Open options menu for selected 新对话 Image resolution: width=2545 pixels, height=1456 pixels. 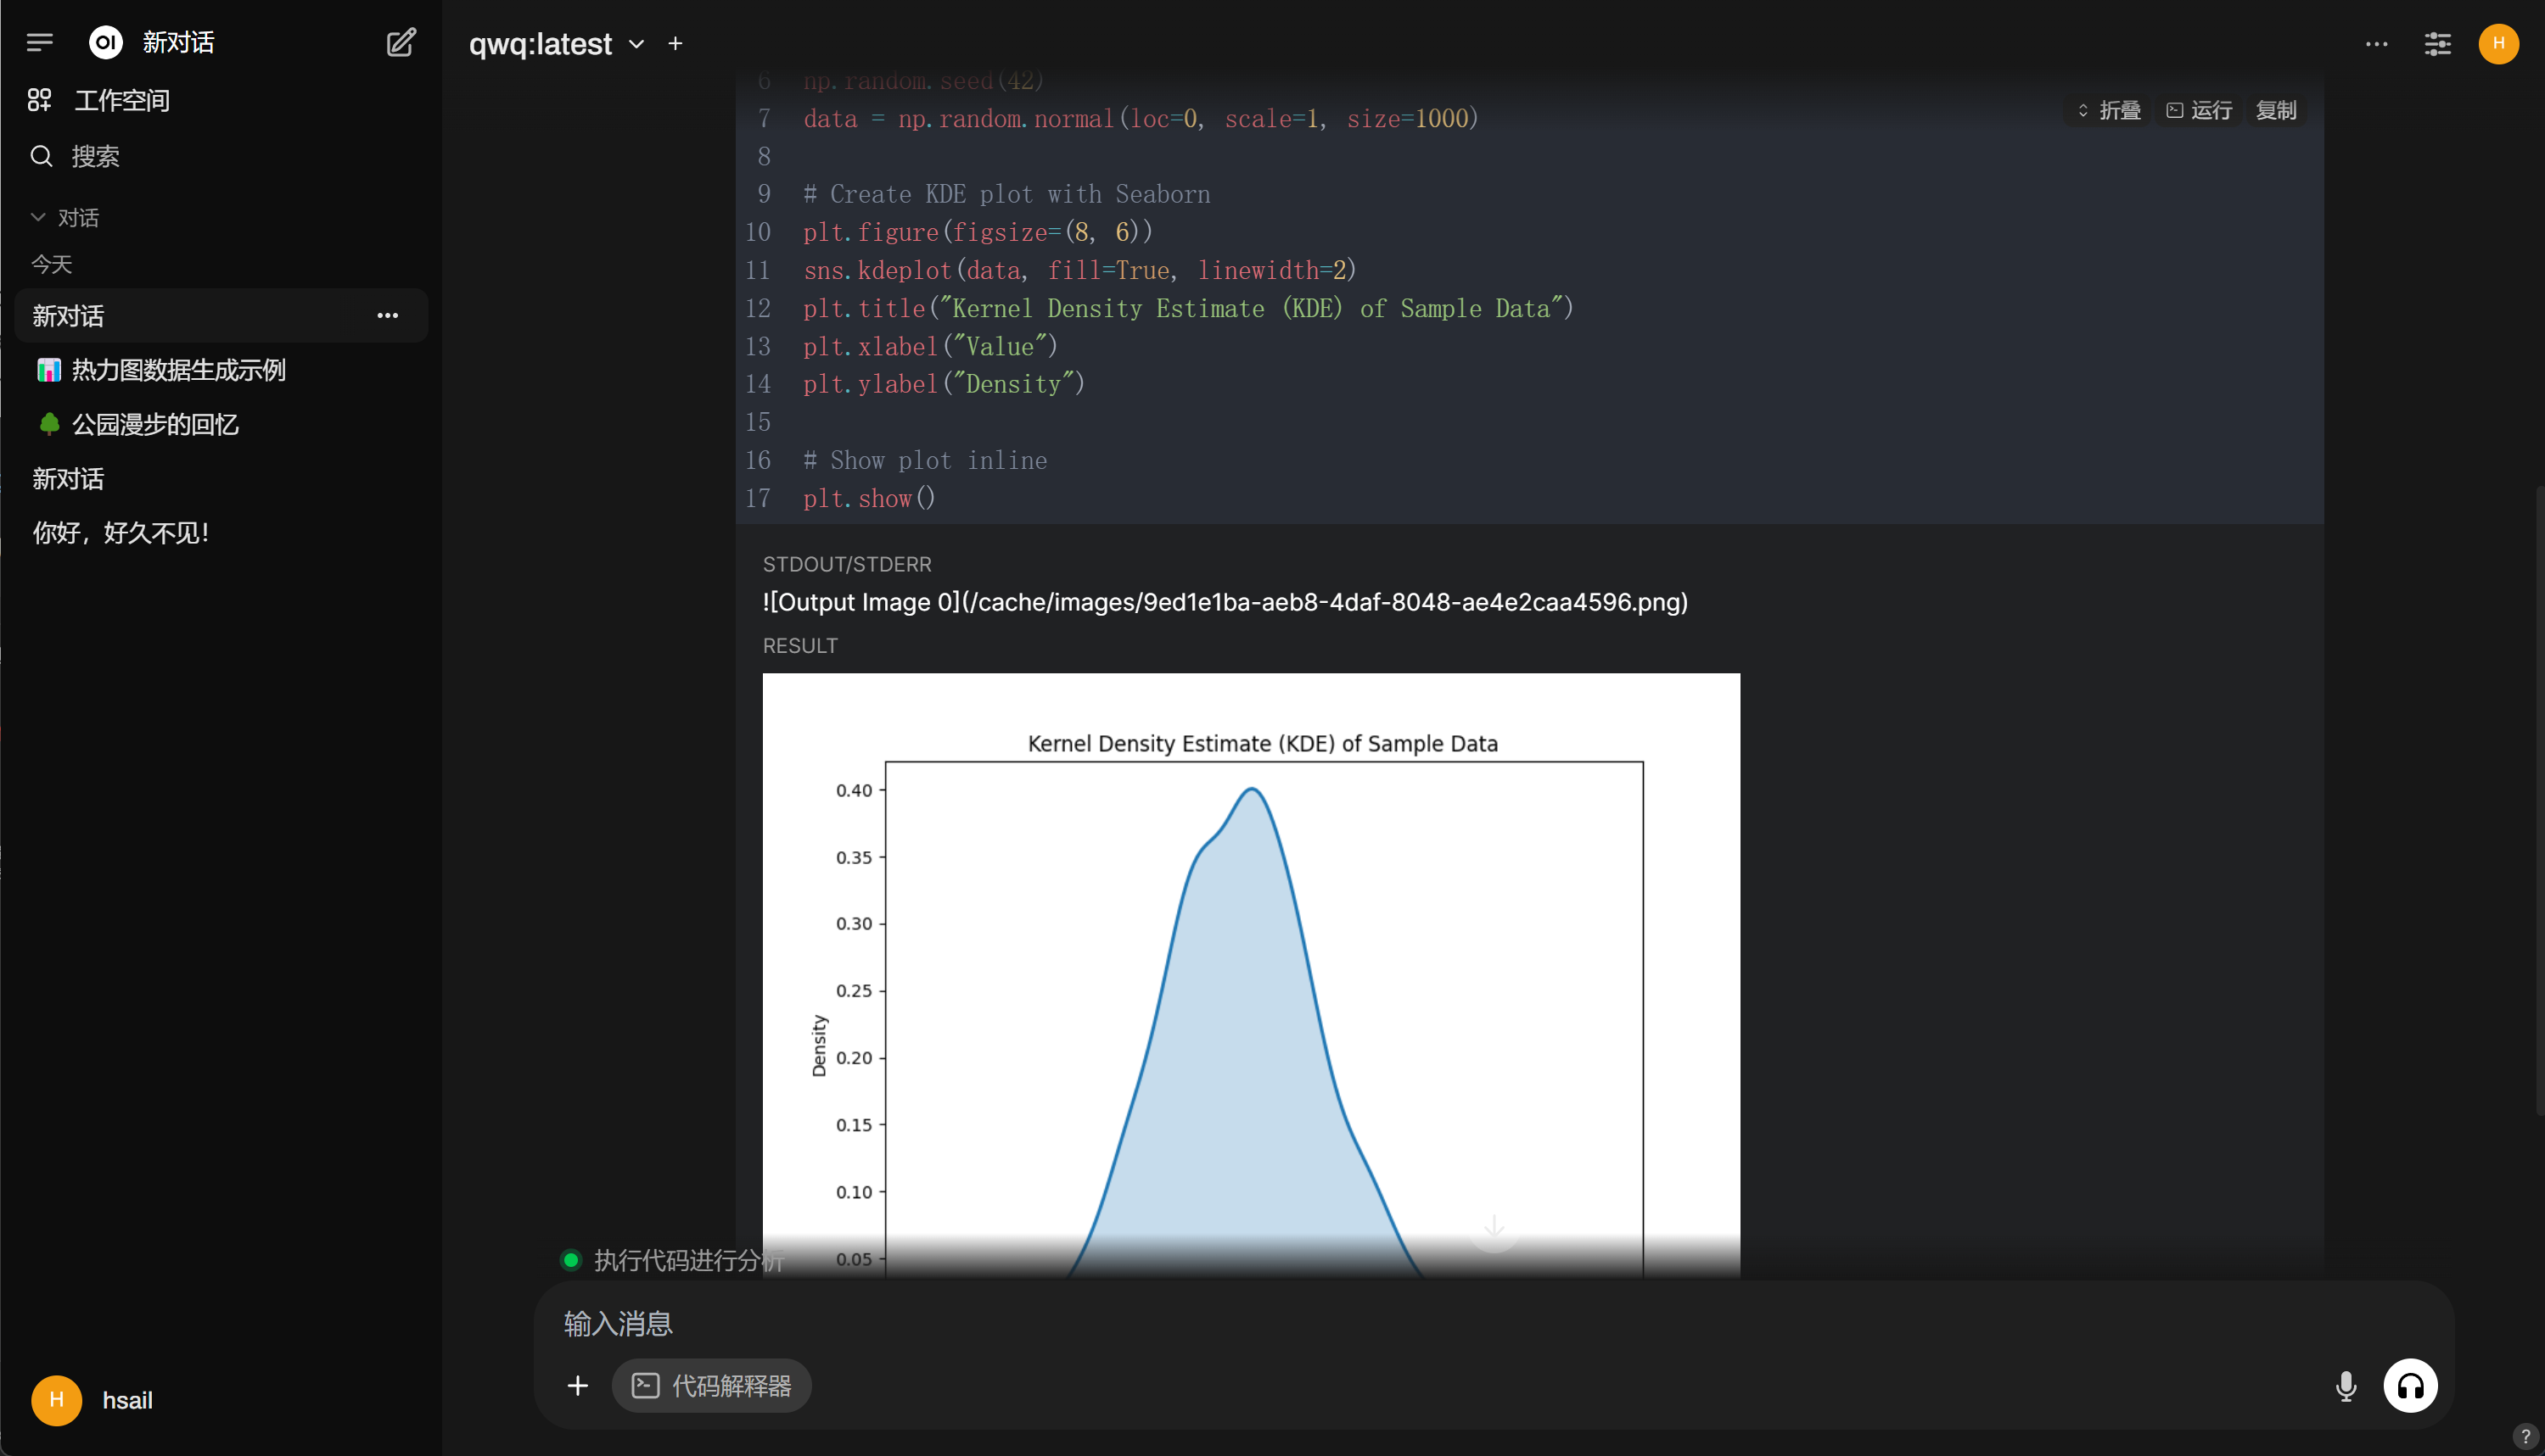(x=387, y=316)
